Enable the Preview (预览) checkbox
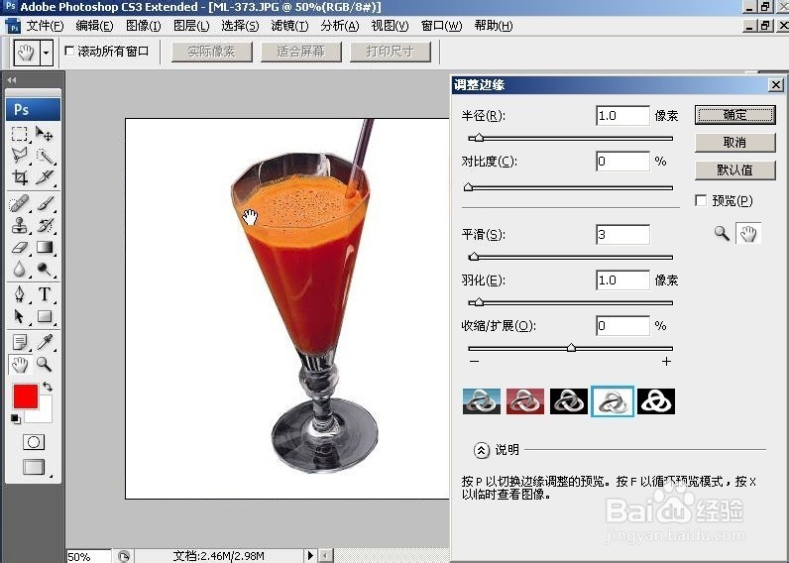 [x=701, y=200]
